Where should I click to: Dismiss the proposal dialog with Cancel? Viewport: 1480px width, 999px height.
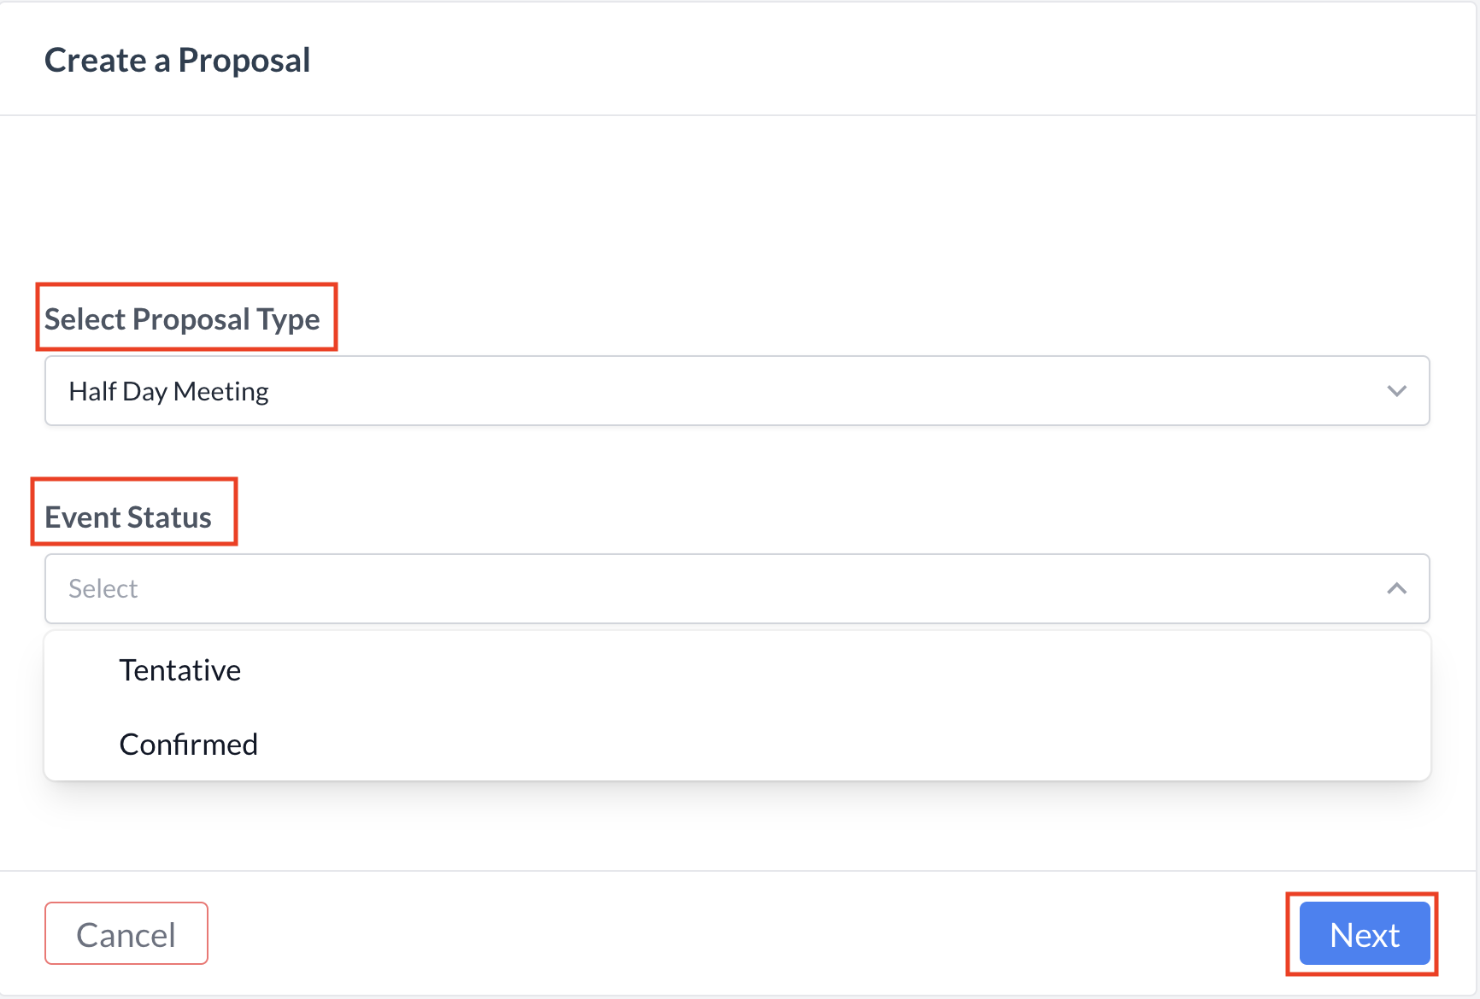click(126, 934)
